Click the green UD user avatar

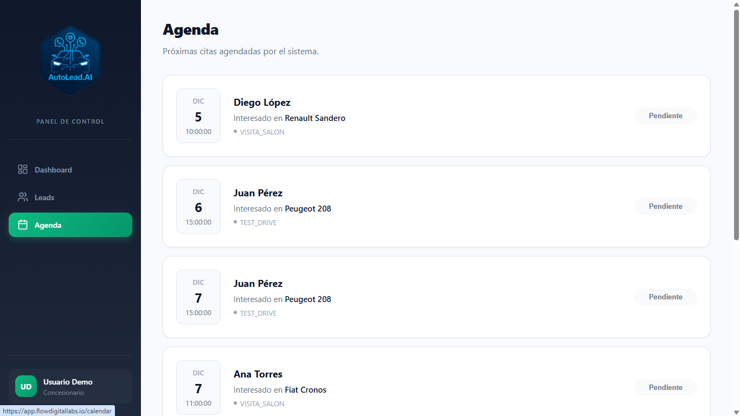click(26, 386)
